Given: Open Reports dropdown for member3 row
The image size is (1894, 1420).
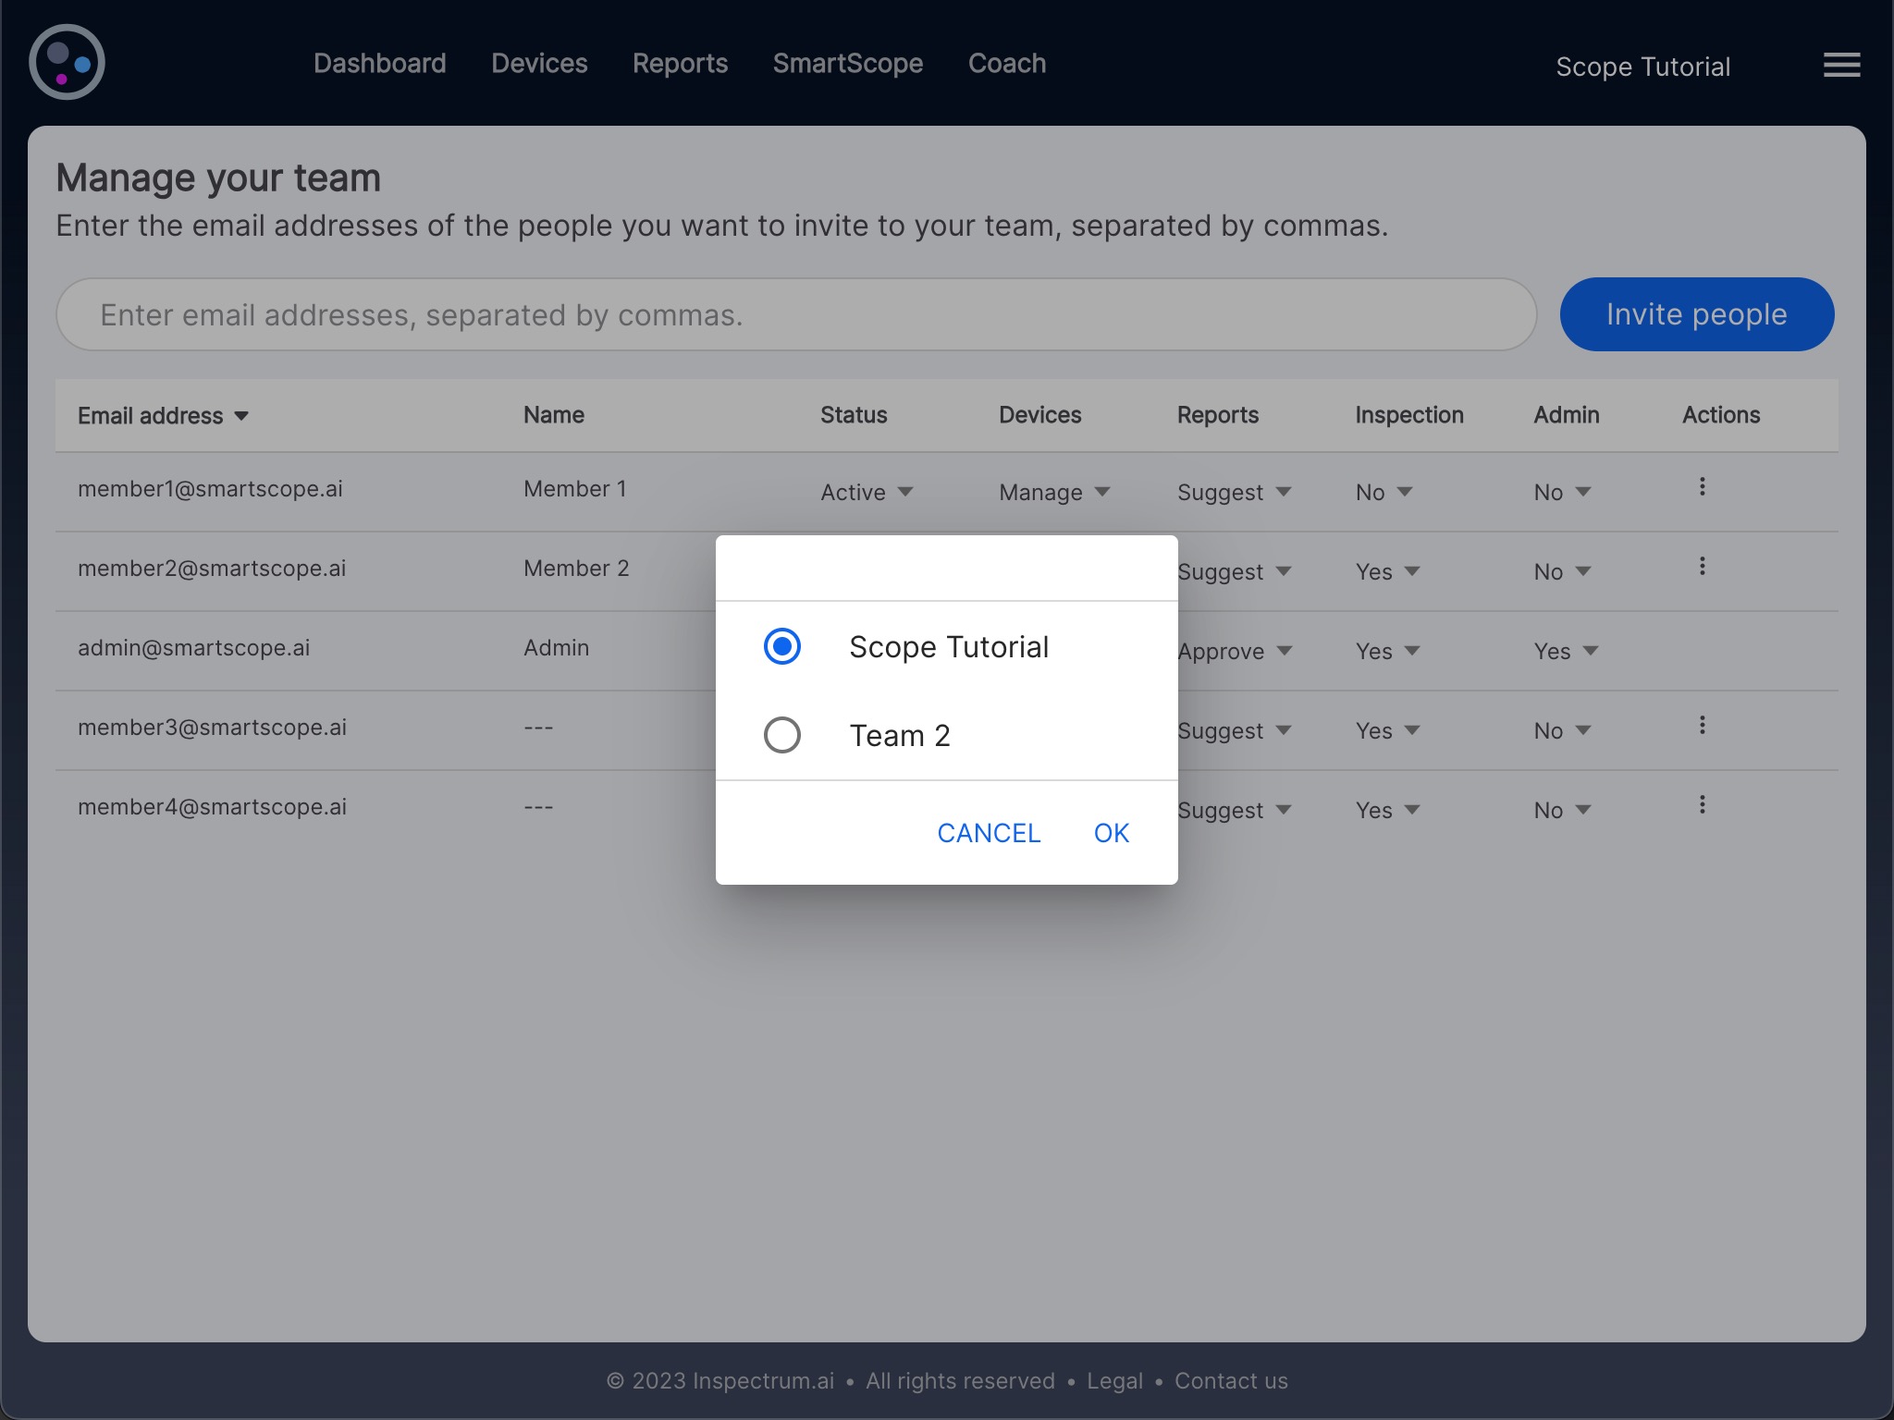Looking at the screenshot, I should tap(1234, 730).
